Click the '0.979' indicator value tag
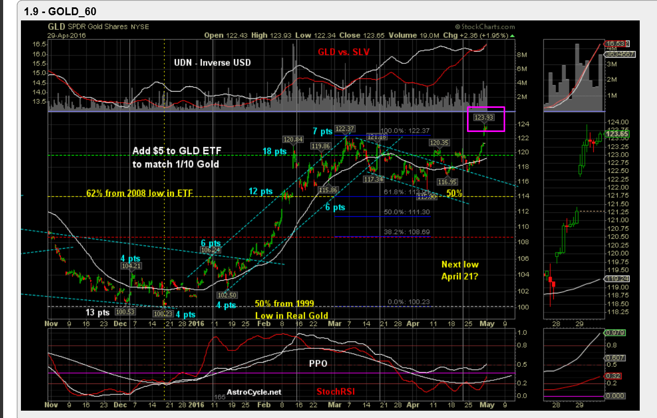 (x=616, y=333)
